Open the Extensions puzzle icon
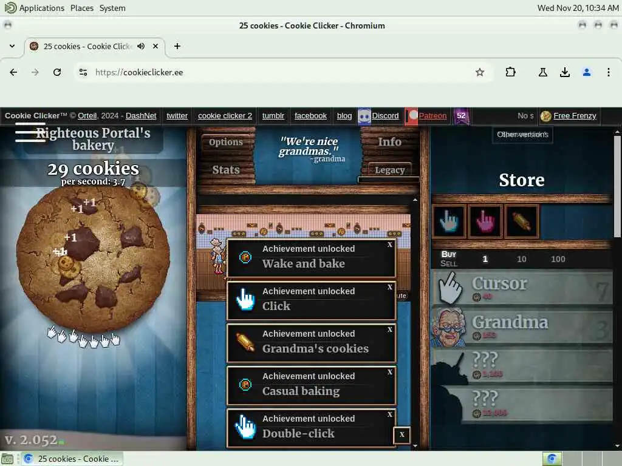Screen dimensions: 622x466 pyautogui.click(x=510, y=72)
